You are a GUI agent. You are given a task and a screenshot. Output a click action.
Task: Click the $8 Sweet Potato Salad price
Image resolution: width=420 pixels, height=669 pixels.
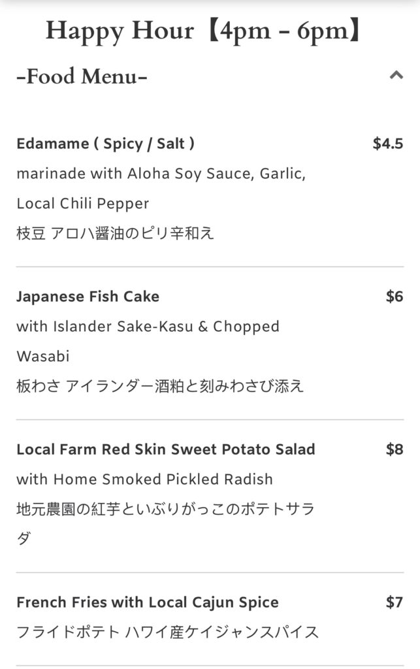pyautogui.click(x=395, y=449)
